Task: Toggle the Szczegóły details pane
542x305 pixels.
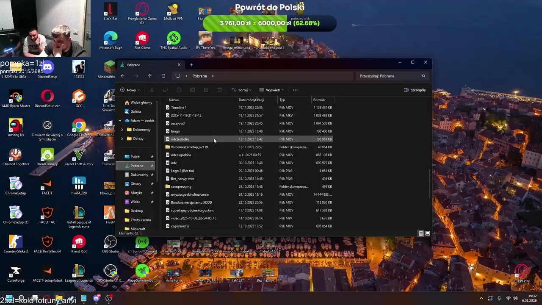Action: click(x=415, y=90)
